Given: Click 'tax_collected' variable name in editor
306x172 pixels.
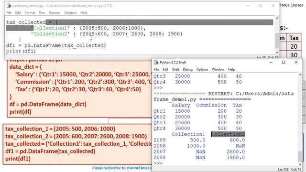Looking at the screenshot, I should pyautogui.click(x=26, y=22).
